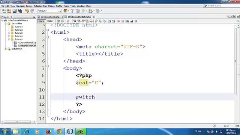Open the Run Project dropdown arrow
The width and height of the screenshot is (240, 135).
pos(87,11)
